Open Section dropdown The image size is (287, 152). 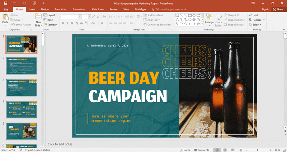pos(51,24)
